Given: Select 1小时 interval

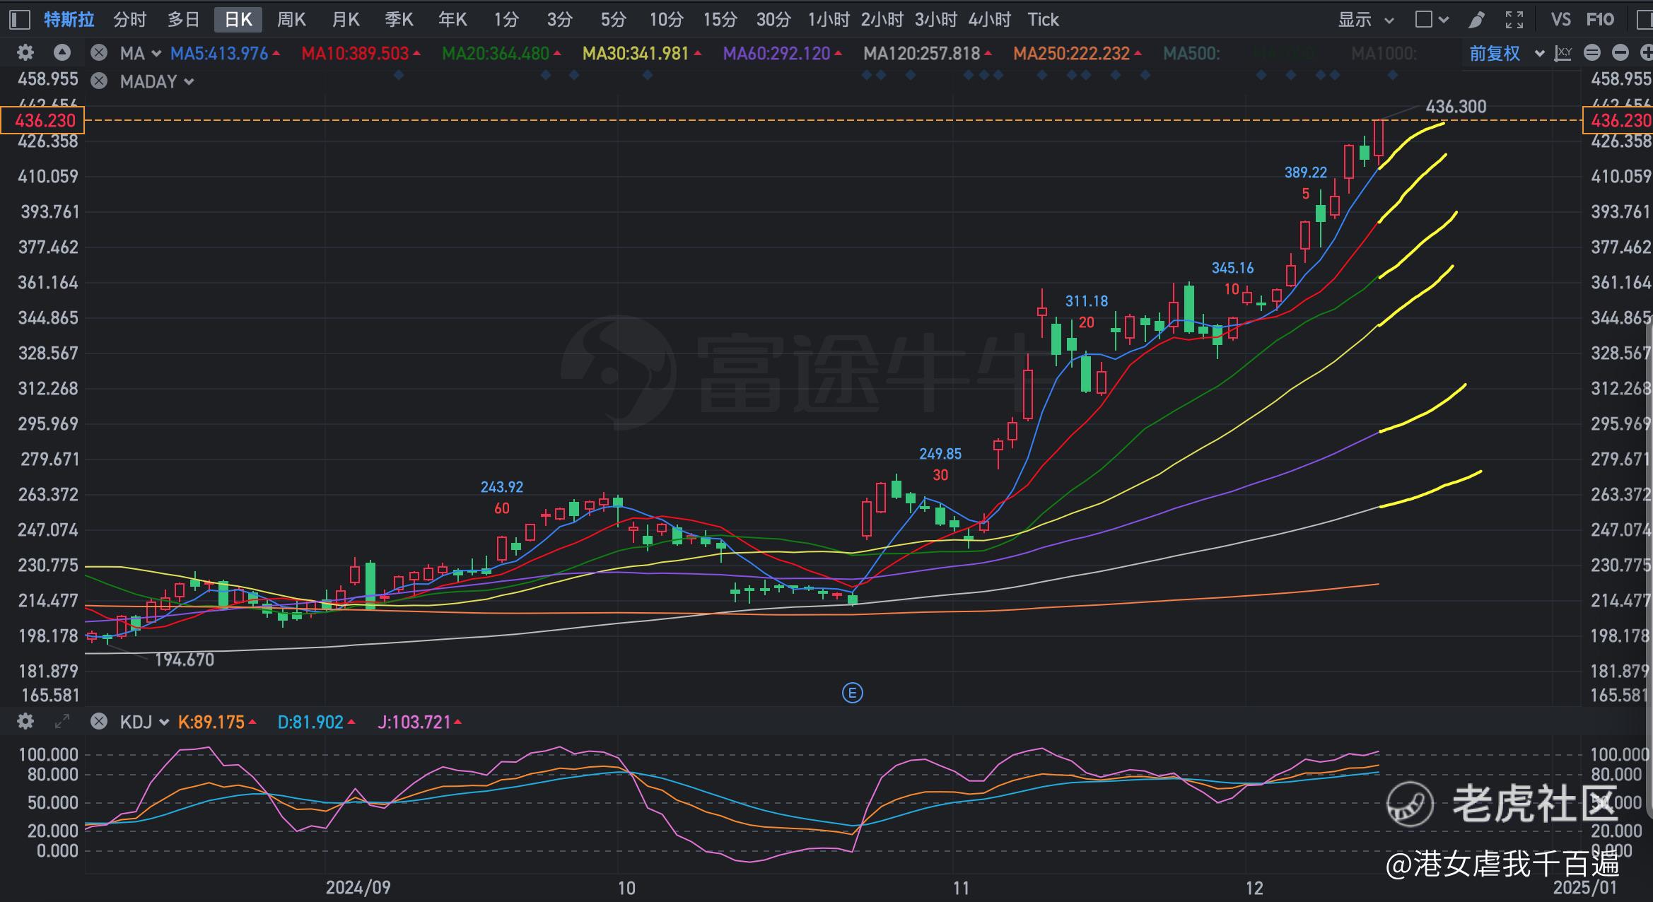Looking at the screenshot, I should coord(829,20).
